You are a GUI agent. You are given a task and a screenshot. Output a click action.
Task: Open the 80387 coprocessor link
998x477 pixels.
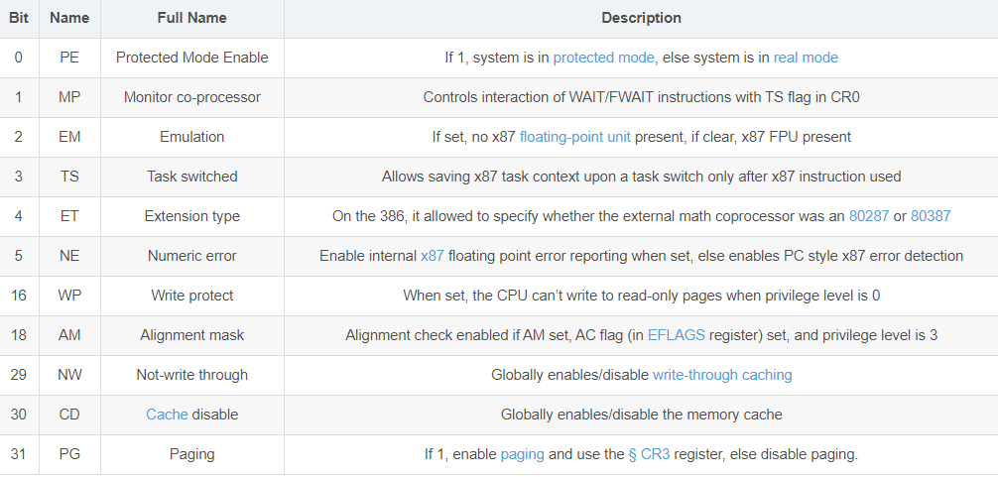click(x=931, y=216)
